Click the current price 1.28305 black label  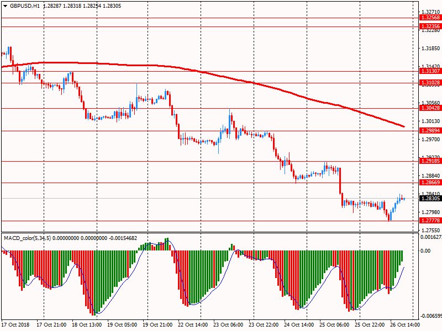(x=430, y=199)
